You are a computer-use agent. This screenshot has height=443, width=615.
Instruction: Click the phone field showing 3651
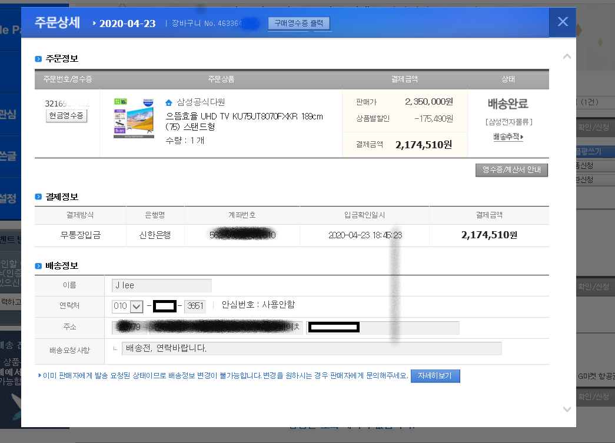coord(195,306)
